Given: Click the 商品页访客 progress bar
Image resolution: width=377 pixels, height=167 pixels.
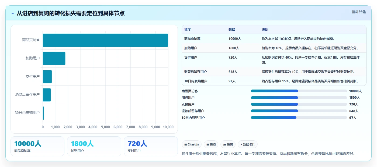Looking at the screenshot, I should [x=299, y=91].
